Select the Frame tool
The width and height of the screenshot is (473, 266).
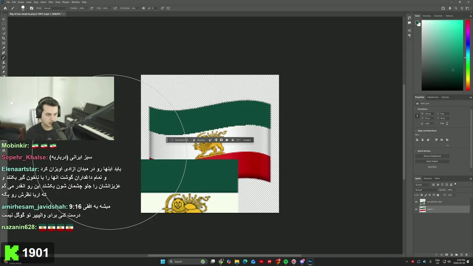[x=4, y=43]
